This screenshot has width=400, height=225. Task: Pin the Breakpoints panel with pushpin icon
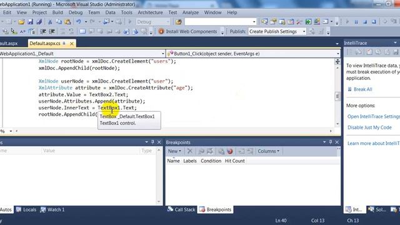331,142
